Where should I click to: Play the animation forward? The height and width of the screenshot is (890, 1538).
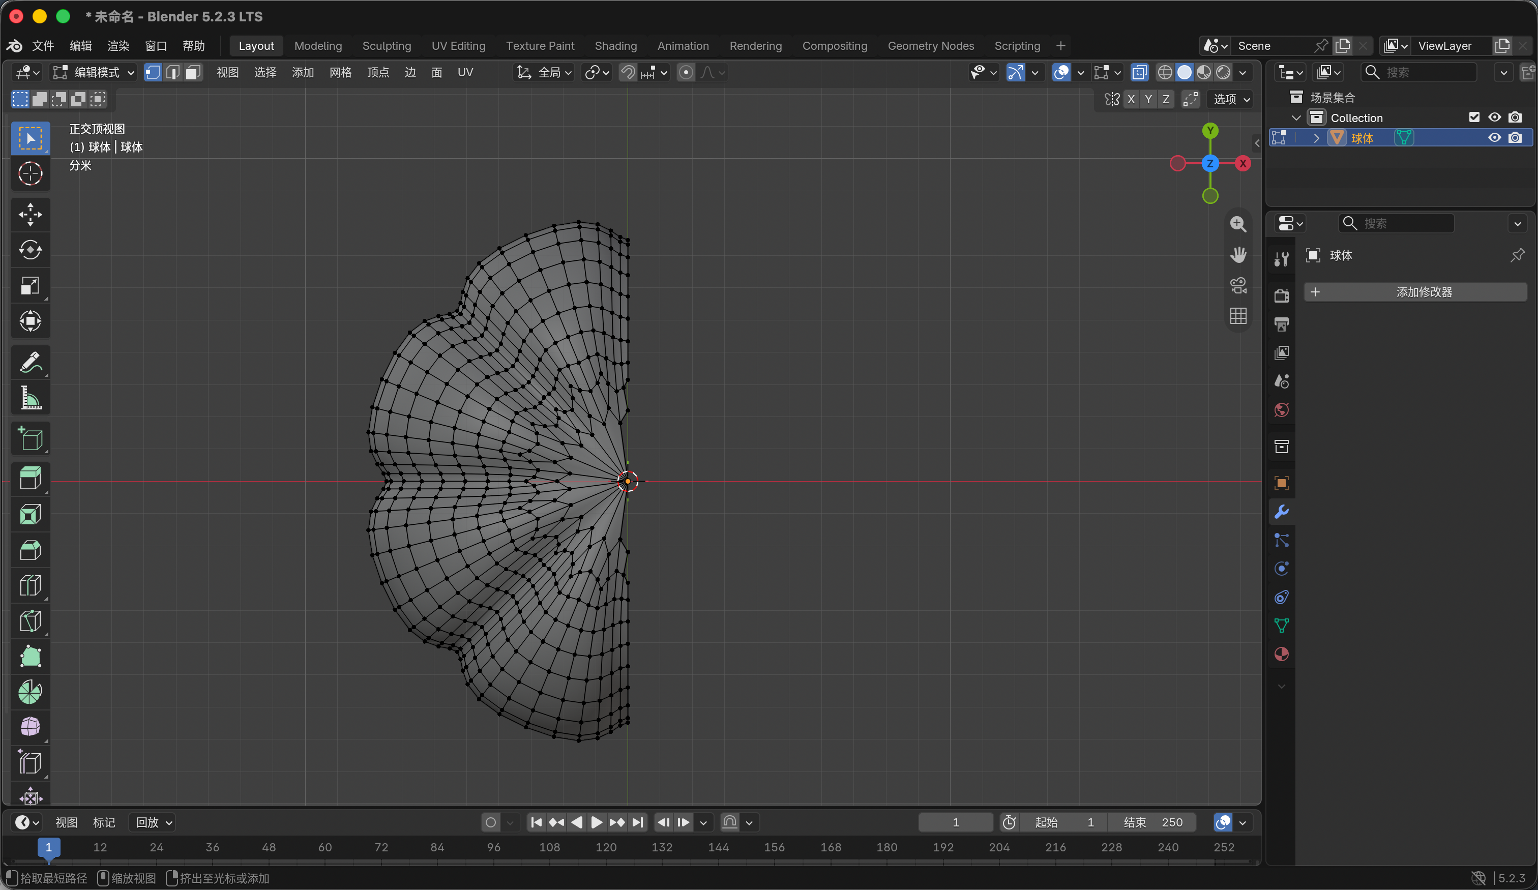[597, 822]
